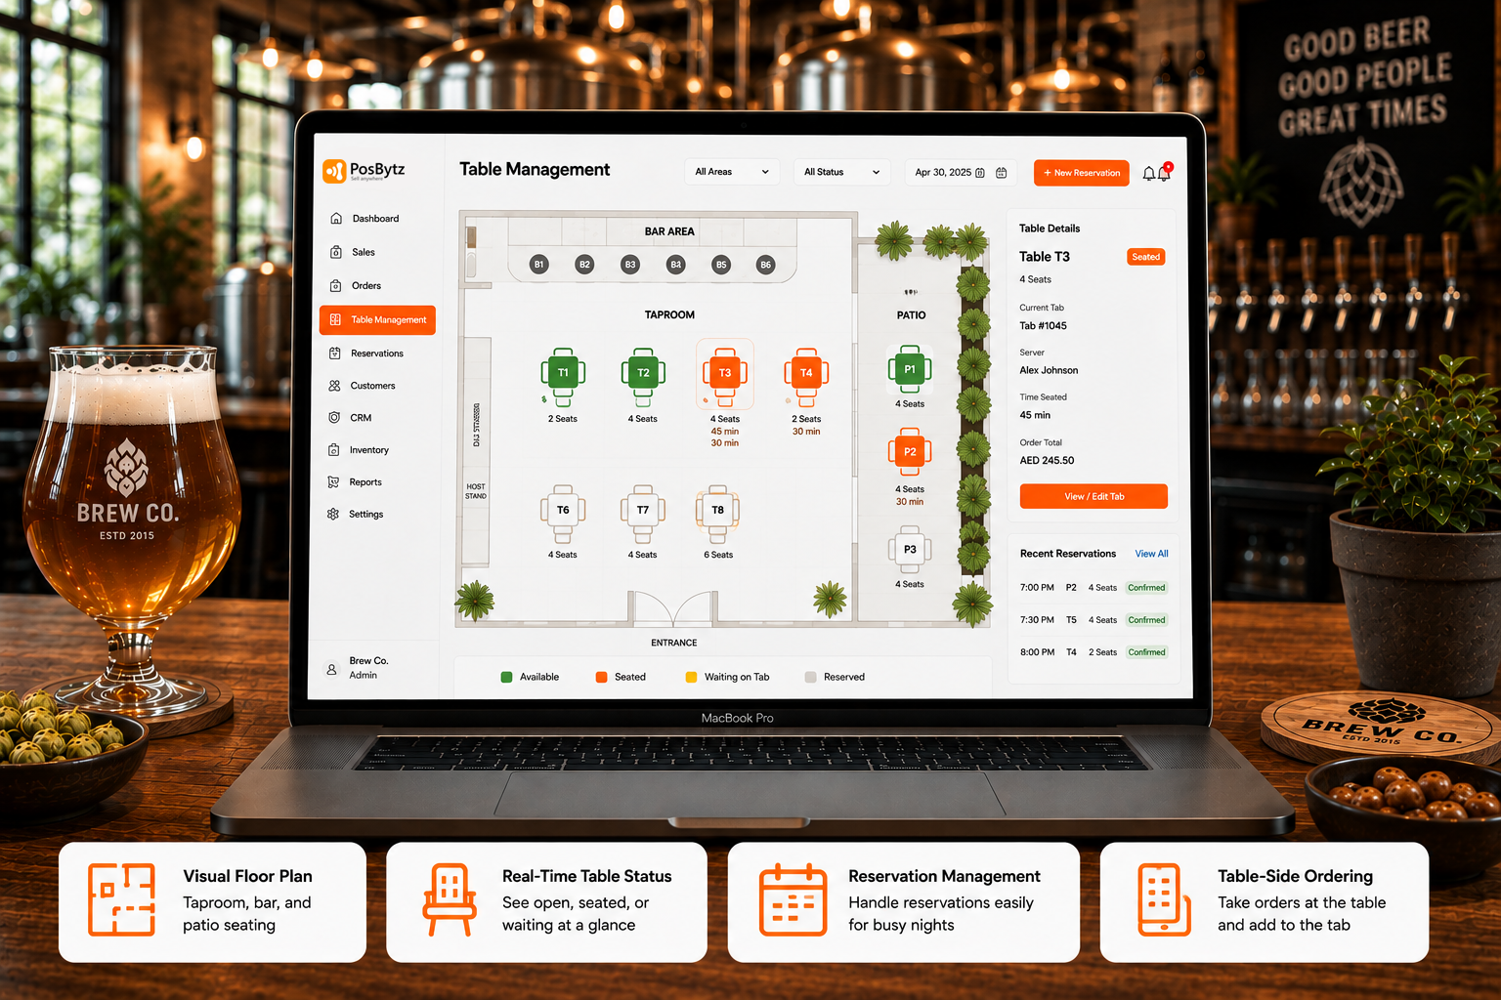The image size is (1501, 1000).
Task: Open the Brew Co. Admin user profile
Action: pyautogui.click(x=357, y=668)
